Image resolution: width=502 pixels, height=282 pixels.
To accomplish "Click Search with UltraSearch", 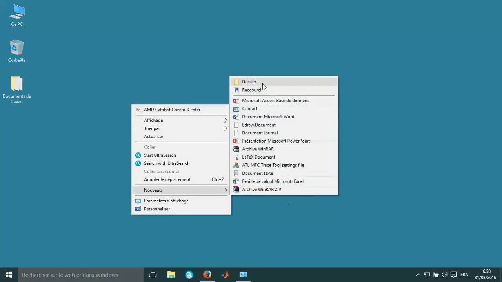I will click(181, 163).
